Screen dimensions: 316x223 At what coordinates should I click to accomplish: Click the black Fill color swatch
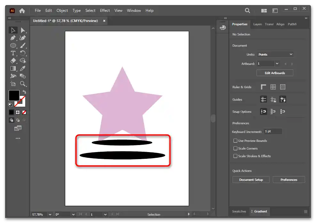pos(14,96)
